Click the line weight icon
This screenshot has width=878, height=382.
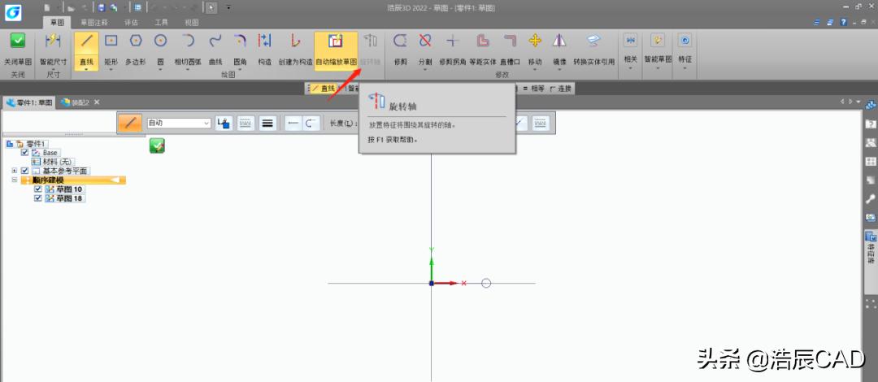tap(267, 124)
